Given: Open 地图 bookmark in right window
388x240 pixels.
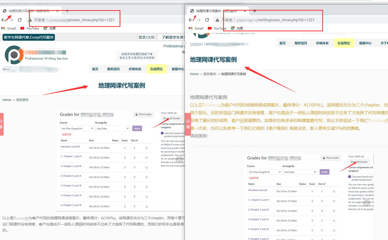Looking at the screenshot, I should click(237, 28).
